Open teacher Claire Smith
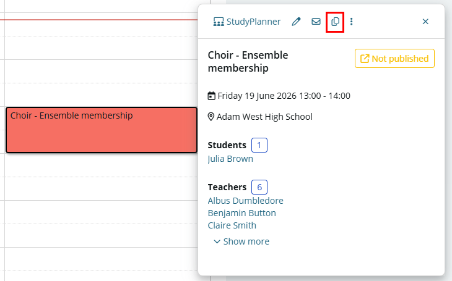 (232, 225)
